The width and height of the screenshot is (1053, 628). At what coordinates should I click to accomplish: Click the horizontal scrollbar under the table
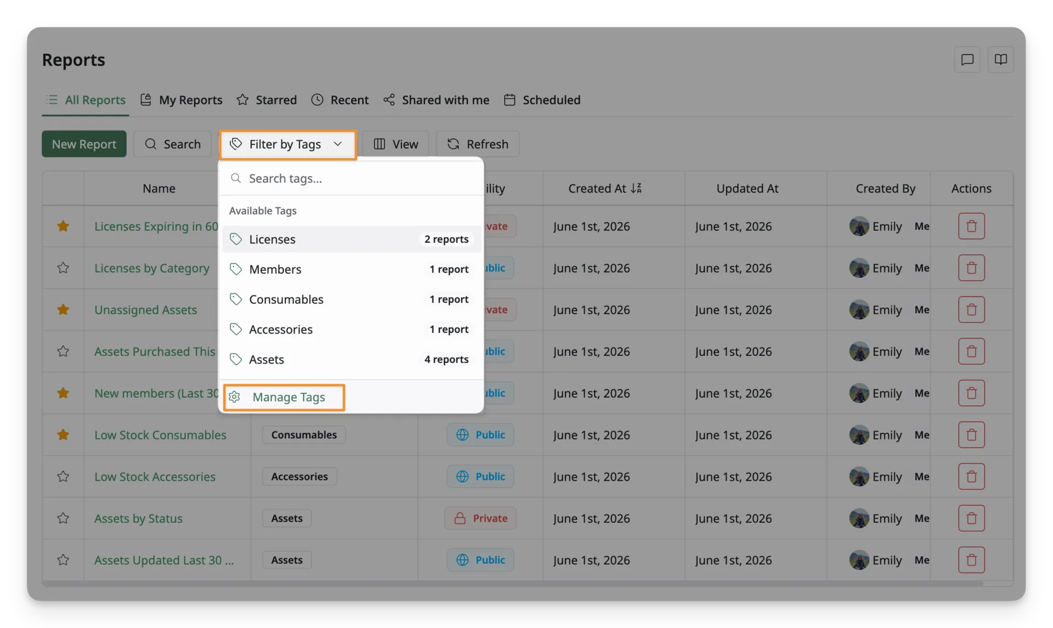point(513,584)
